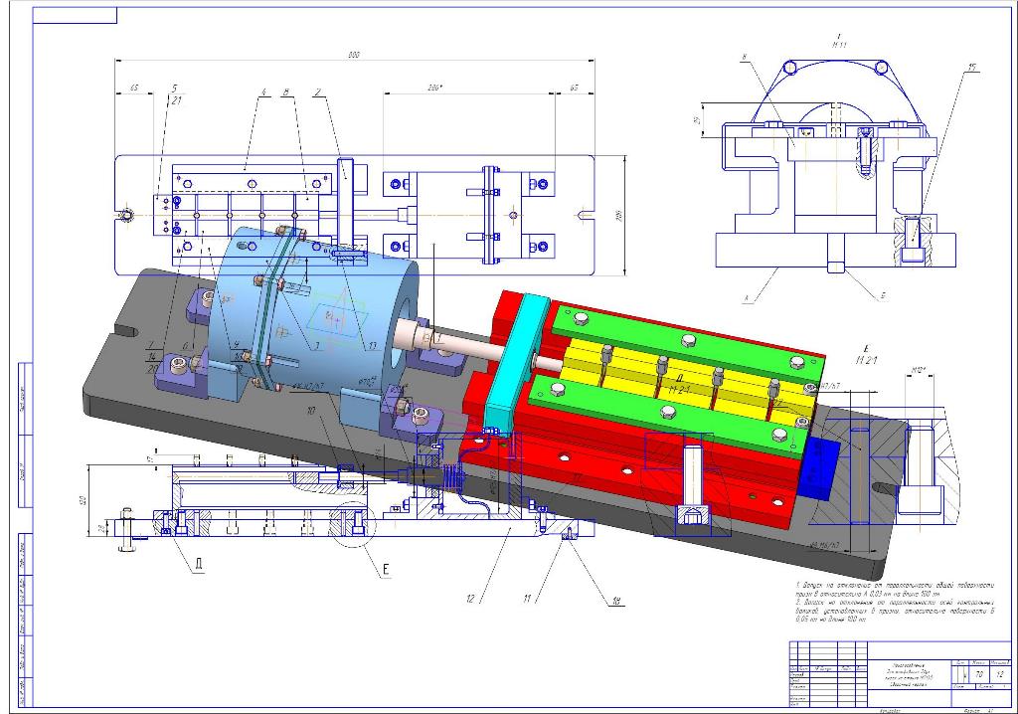This screenshot has width=1018, height=714.
Task: Click the detail letter Е under the side view
Action: (386, 570)
